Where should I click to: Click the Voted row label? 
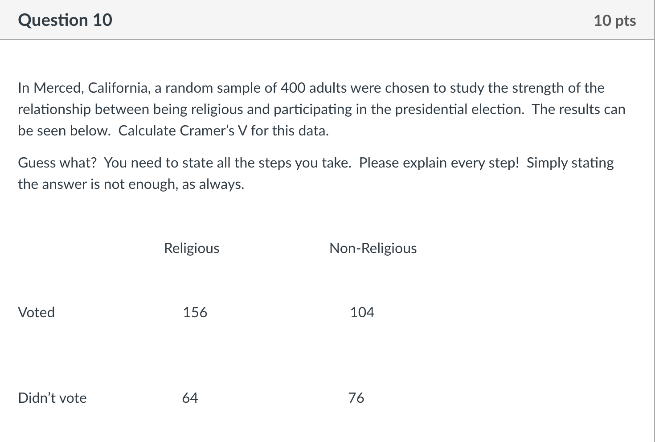pos(36,312)
